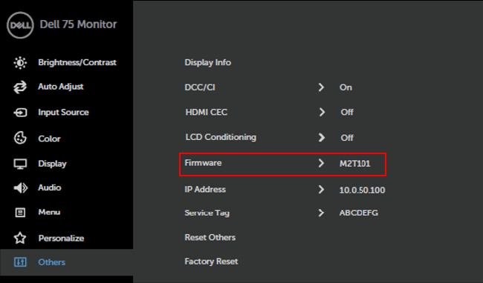Select the Service Tag menu entry
The width and height of the screenshot is (483, 283).
[207, 213]
